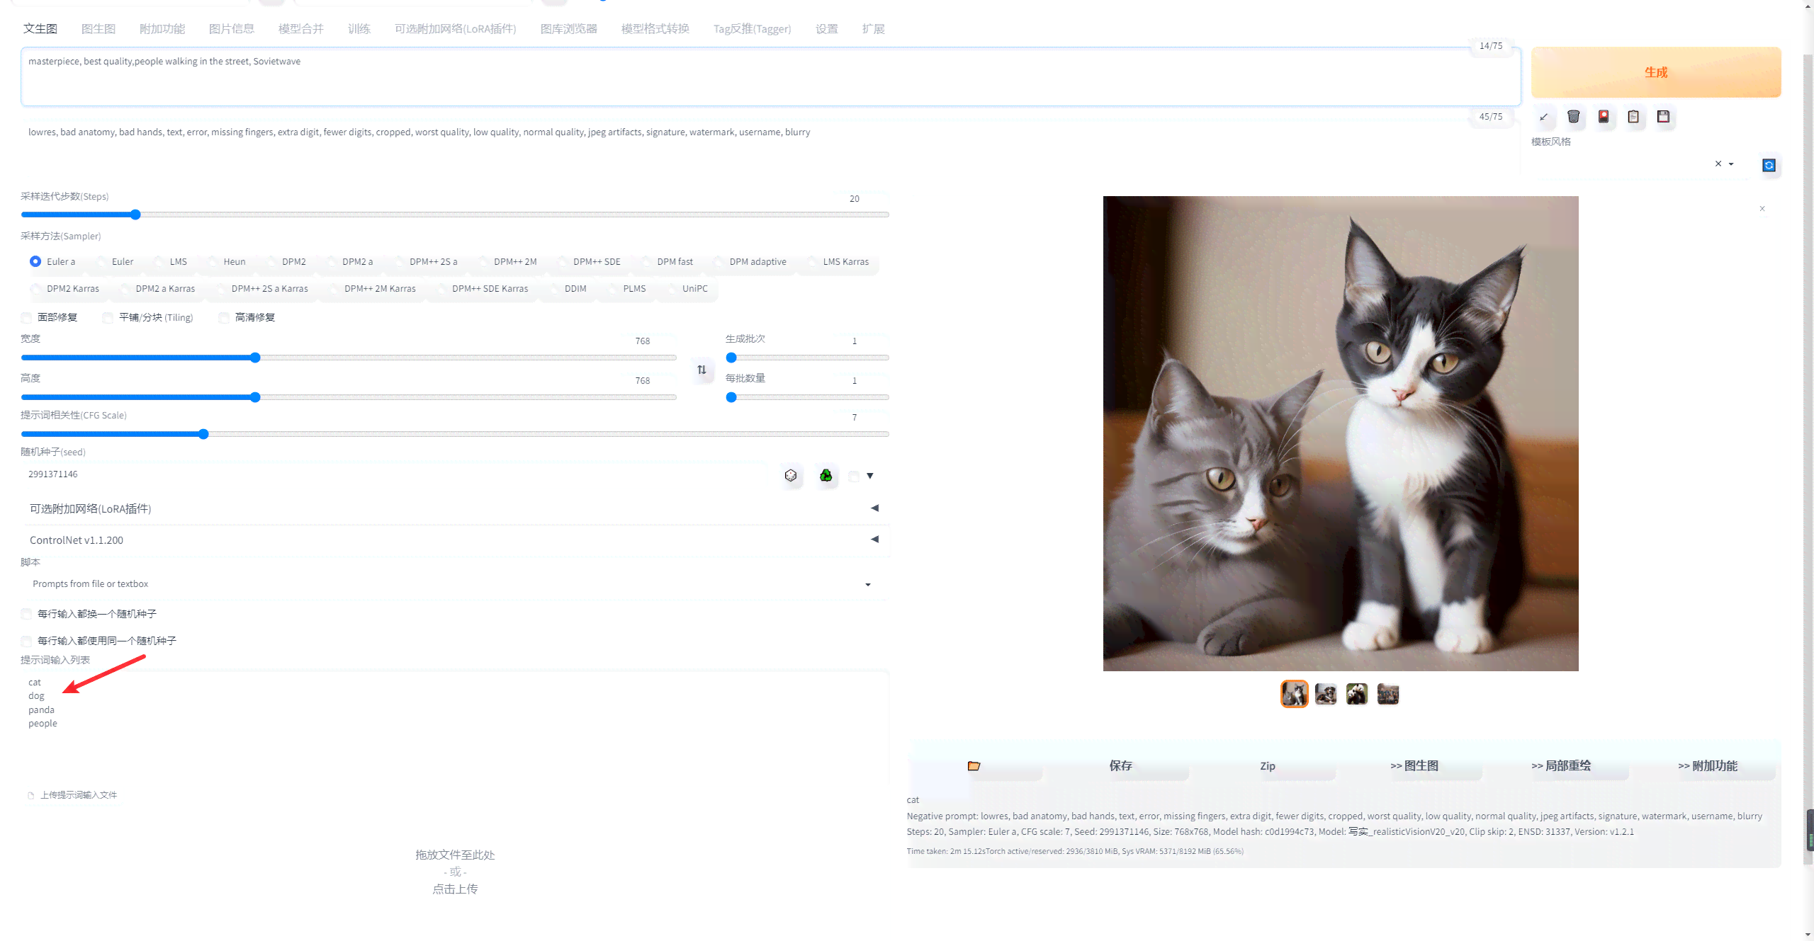Viewport: 1814px width, 941px height.
Task: Clear the template style selection X
Action: tap(1718, 164)
